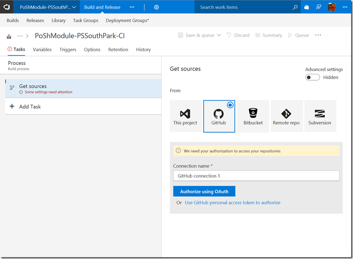This screenshot has height=259, width=353.
Task: Click the GitHub selected radio indicator
Action: point(230,105)
